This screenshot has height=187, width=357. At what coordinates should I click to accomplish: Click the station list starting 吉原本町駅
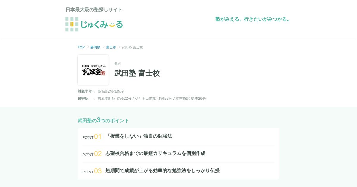pyautogui.click(x=152, y=99)
